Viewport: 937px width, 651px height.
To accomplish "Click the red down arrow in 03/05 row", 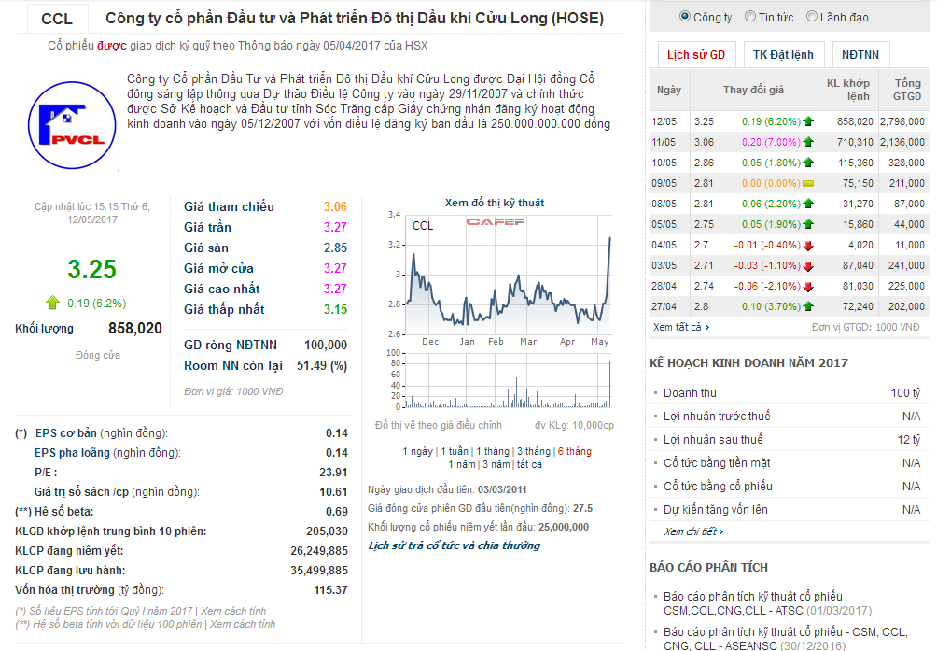I will coord(808,266).
